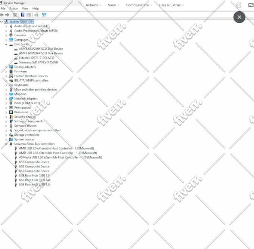Select AMD USB 3.10 eXtensible Host Controller
This screenshot has height=249, width=254.
58,153
